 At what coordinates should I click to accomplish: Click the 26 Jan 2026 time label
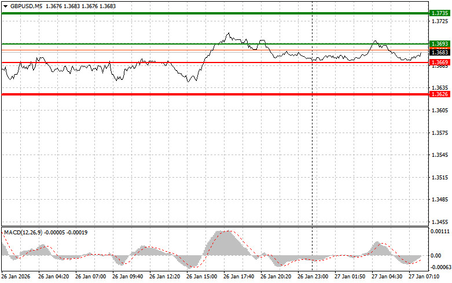(x=16, y=277)
